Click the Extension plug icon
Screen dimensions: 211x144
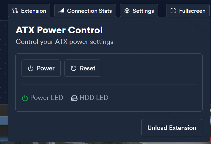15,11
